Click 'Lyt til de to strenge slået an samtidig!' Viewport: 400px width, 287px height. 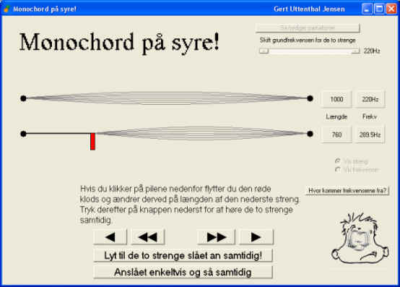coord(183,255)
